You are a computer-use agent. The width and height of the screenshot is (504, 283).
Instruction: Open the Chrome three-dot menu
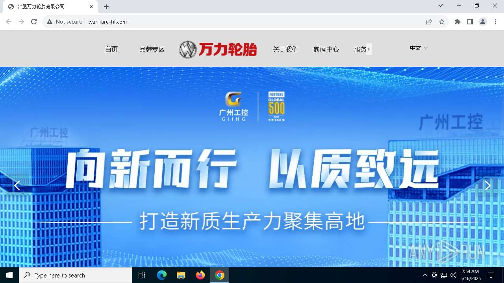pyautogui.click(x=495, y=22)
